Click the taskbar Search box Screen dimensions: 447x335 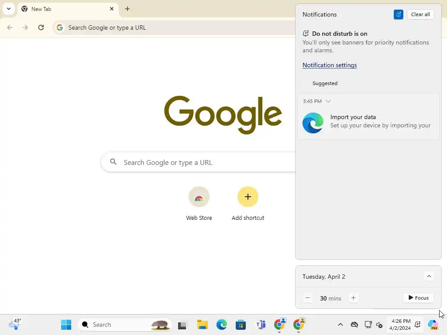point(124,325)
